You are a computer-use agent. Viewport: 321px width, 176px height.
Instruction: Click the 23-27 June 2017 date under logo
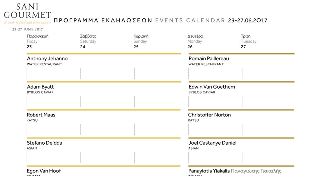[27, 29]
